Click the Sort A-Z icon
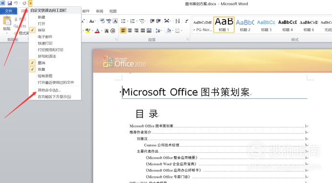 pyautogui.click(x=178, y=21)
